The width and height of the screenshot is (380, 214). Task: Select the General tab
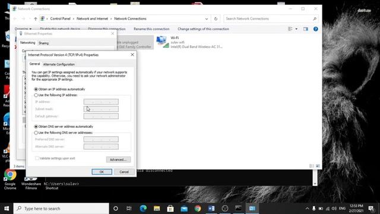click(34, 64)
